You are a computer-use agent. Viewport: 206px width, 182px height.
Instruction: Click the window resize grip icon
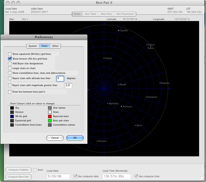[x=203, y=179]
